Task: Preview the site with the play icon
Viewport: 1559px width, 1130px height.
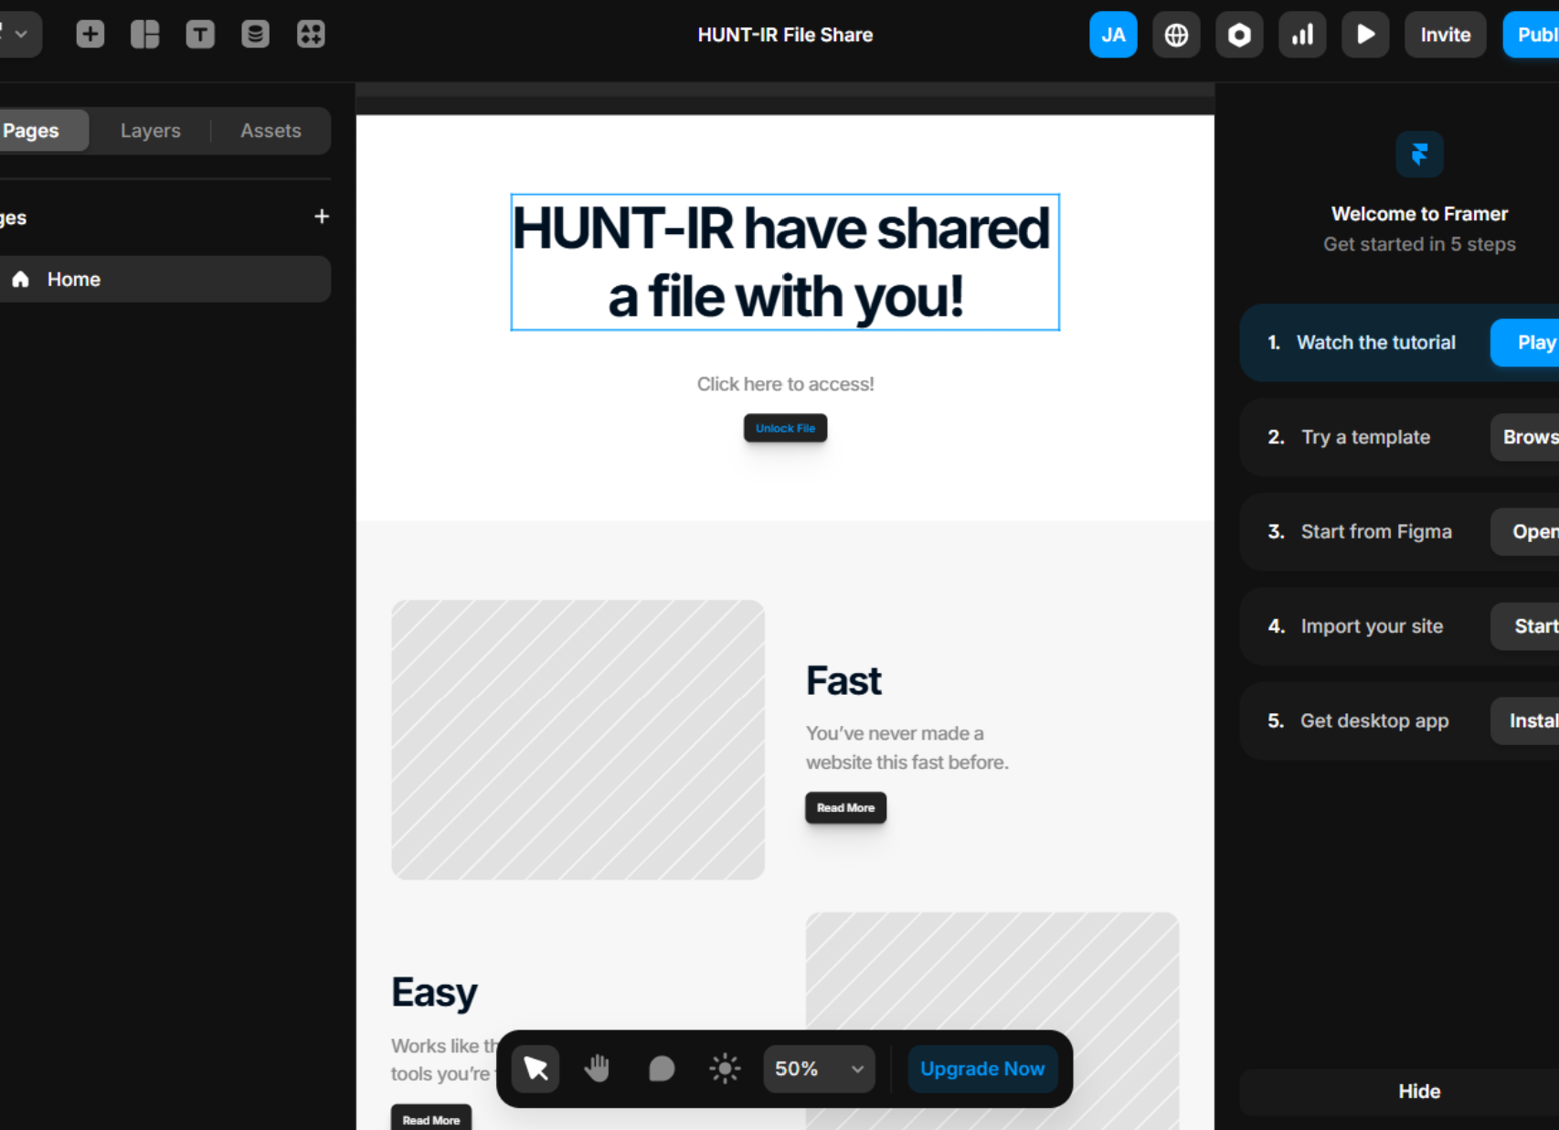Action: pos(1364,34)
